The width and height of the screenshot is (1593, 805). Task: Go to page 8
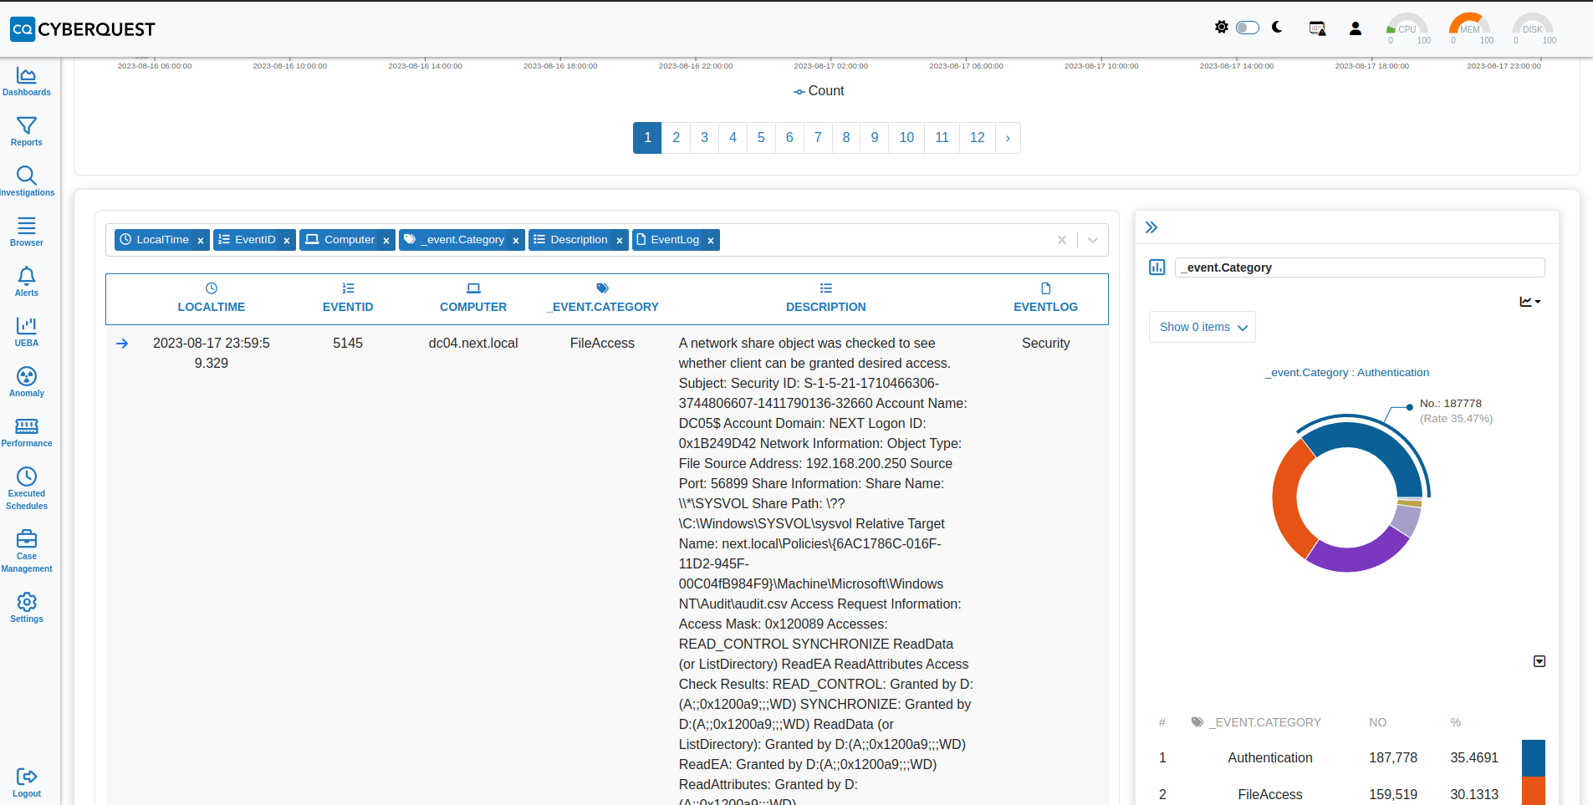846,138
